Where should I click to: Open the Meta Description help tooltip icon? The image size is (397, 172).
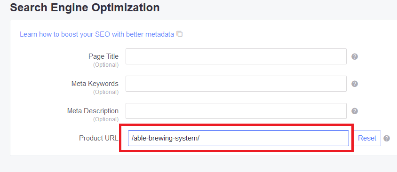(x=355, y=111)
